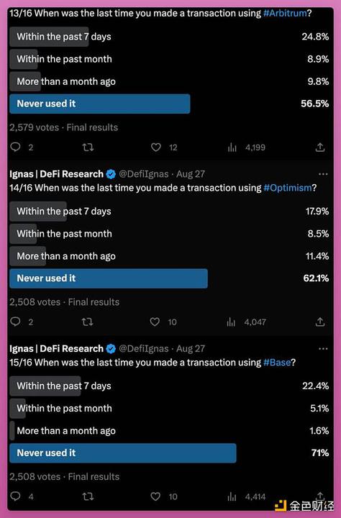Open @DefiIgnas profile from Optimism tweet
The height and width of the screenshot is (518, 341).
[x=143, y=174]
